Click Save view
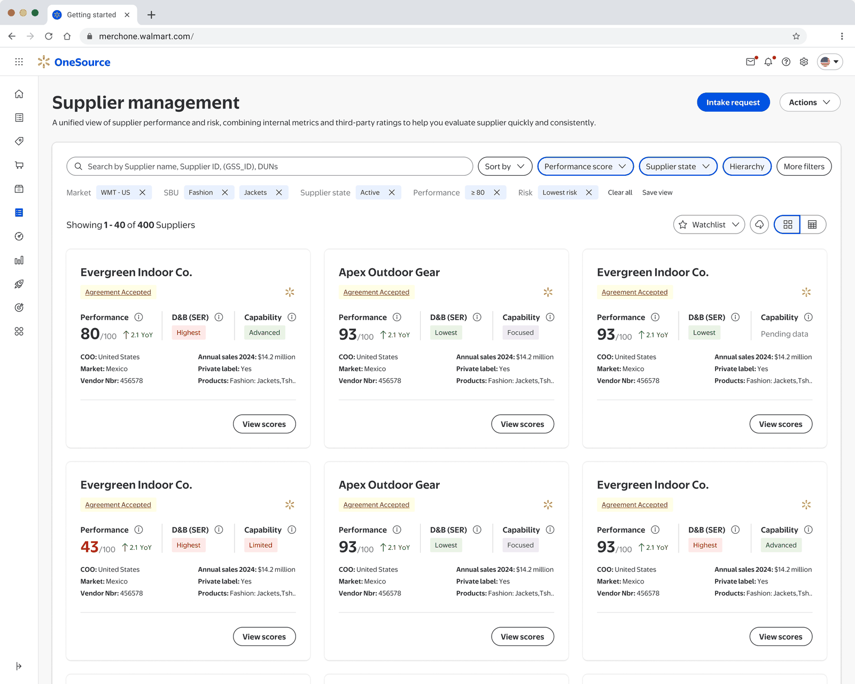Viewport: 855px width, 684px height. point(657,192)
